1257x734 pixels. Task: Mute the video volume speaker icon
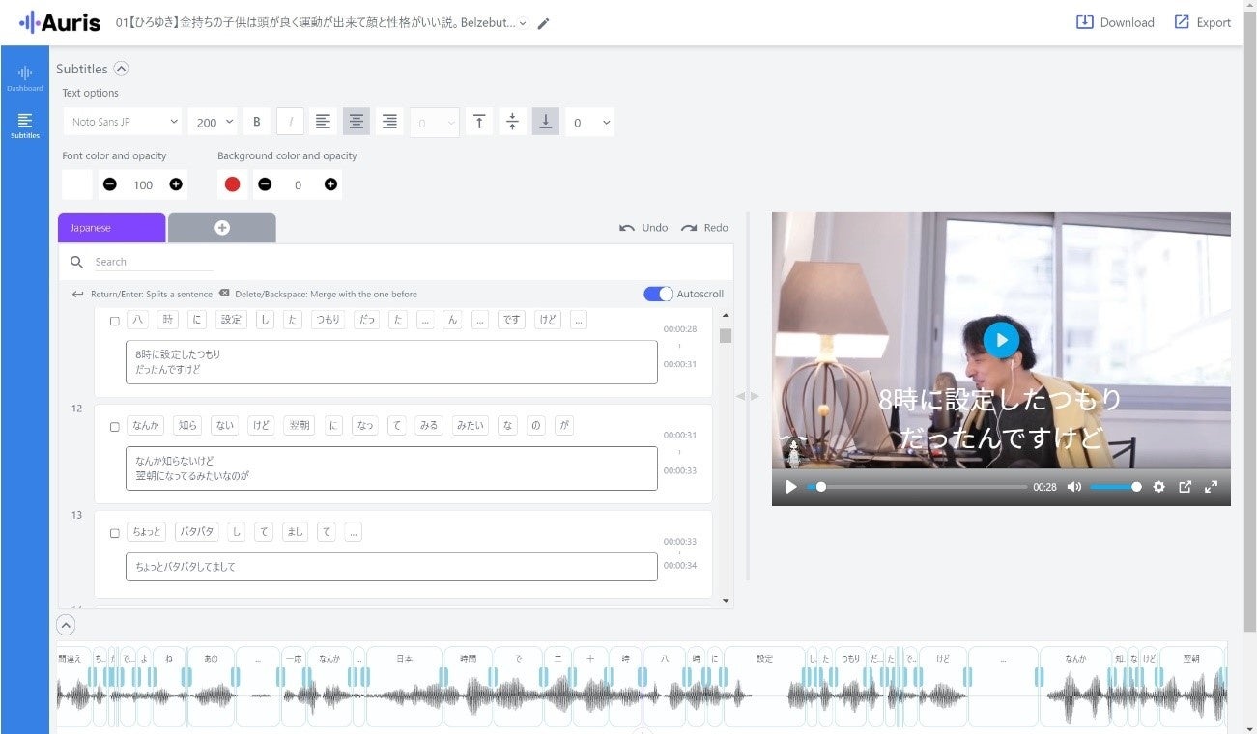[x=1074, y=487]
